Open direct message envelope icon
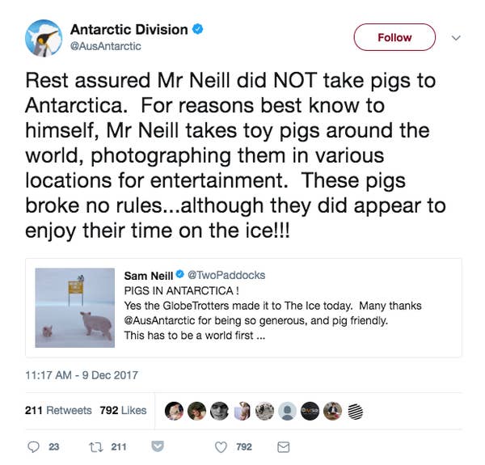 (x=284, y=447)
